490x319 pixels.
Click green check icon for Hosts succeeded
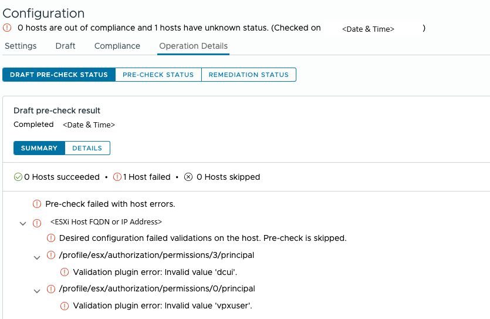(18, 177)
